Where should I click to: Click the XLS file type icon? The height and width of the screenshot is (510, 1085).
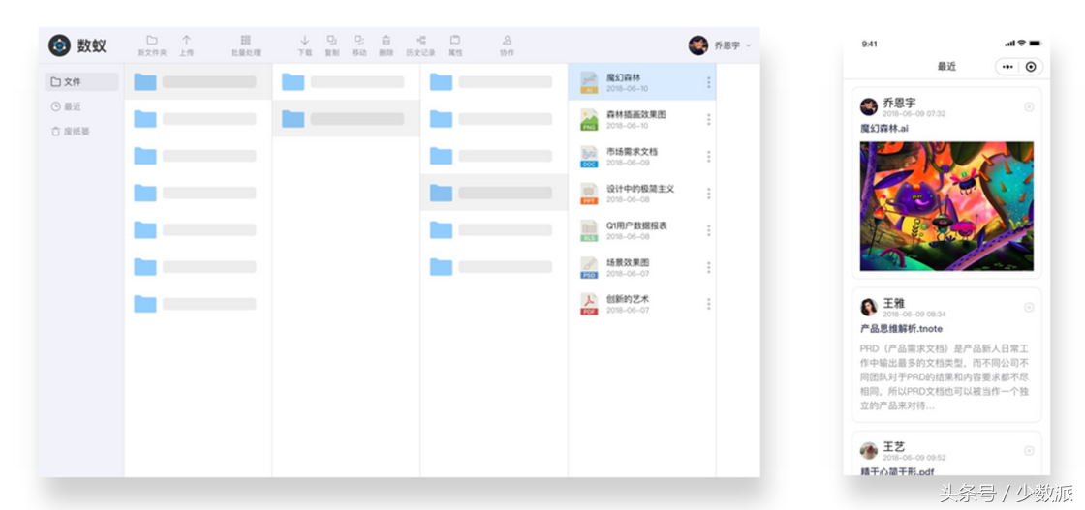pos(589,231)
